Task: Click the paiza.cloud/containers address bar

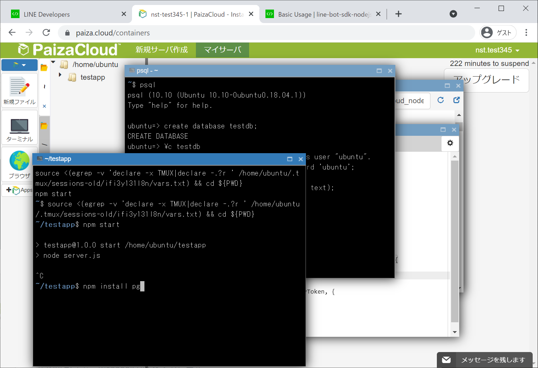Action: pos(266,33)
